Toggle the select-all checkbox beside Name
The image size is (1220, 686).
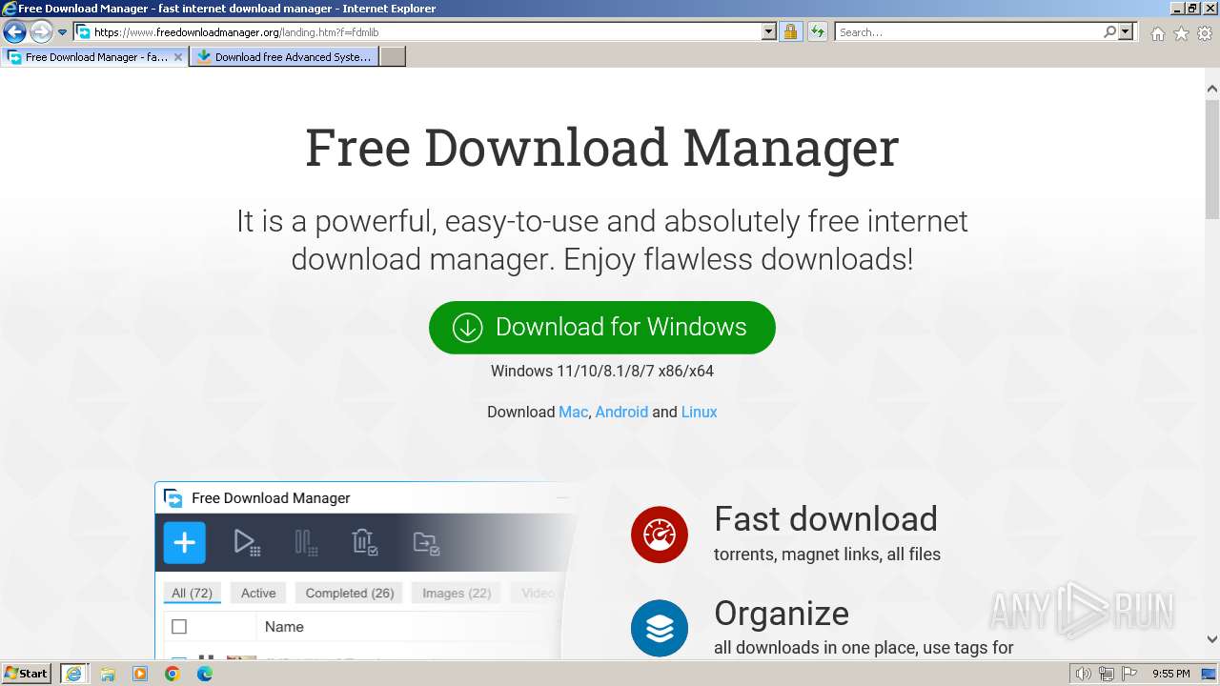tap(179, 627)
